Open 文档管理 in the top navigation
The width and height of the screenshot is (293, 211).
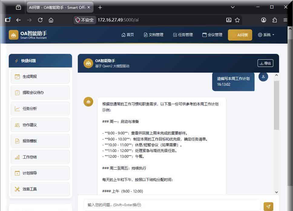(153, 35)
